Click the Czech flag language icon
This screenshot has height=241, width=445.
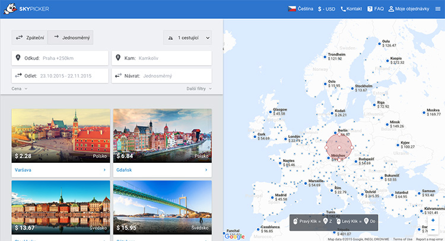pos(292,9)
